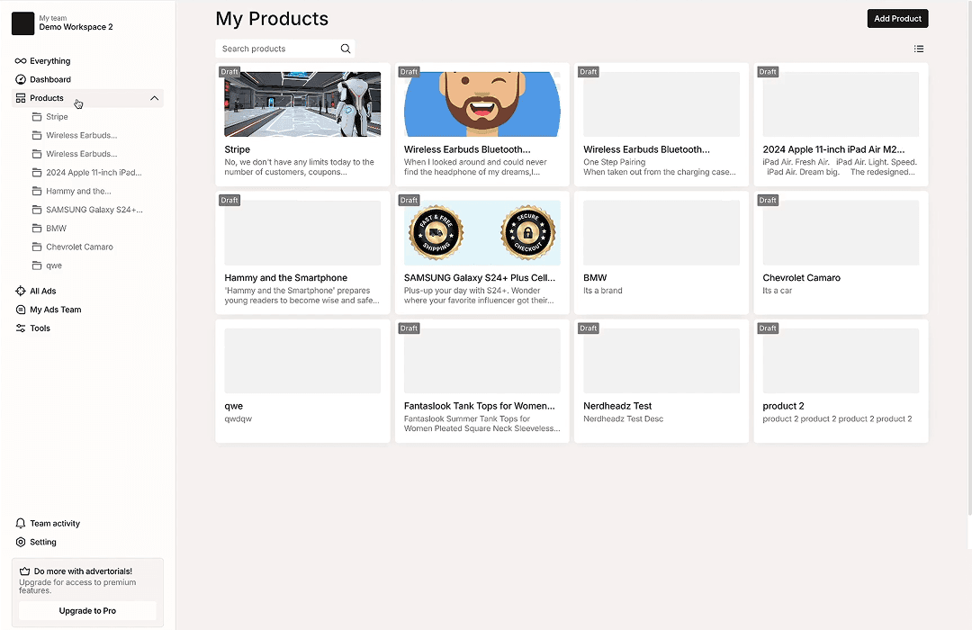Collapse the Products section chevron
Viewport: 972px width, 630px height.
(154, 97)
